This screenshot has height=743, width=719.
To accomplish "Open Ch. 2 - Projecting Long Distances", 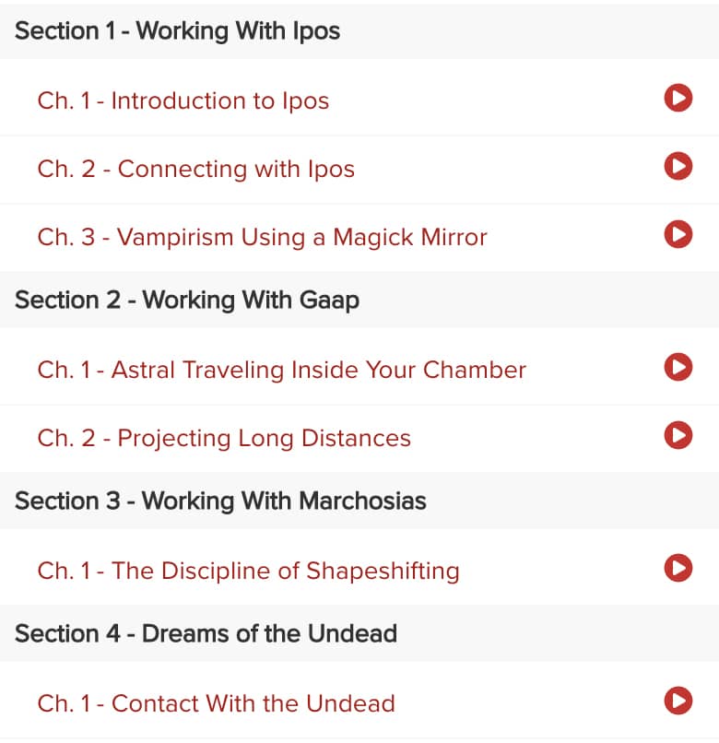I will (224, 438).
